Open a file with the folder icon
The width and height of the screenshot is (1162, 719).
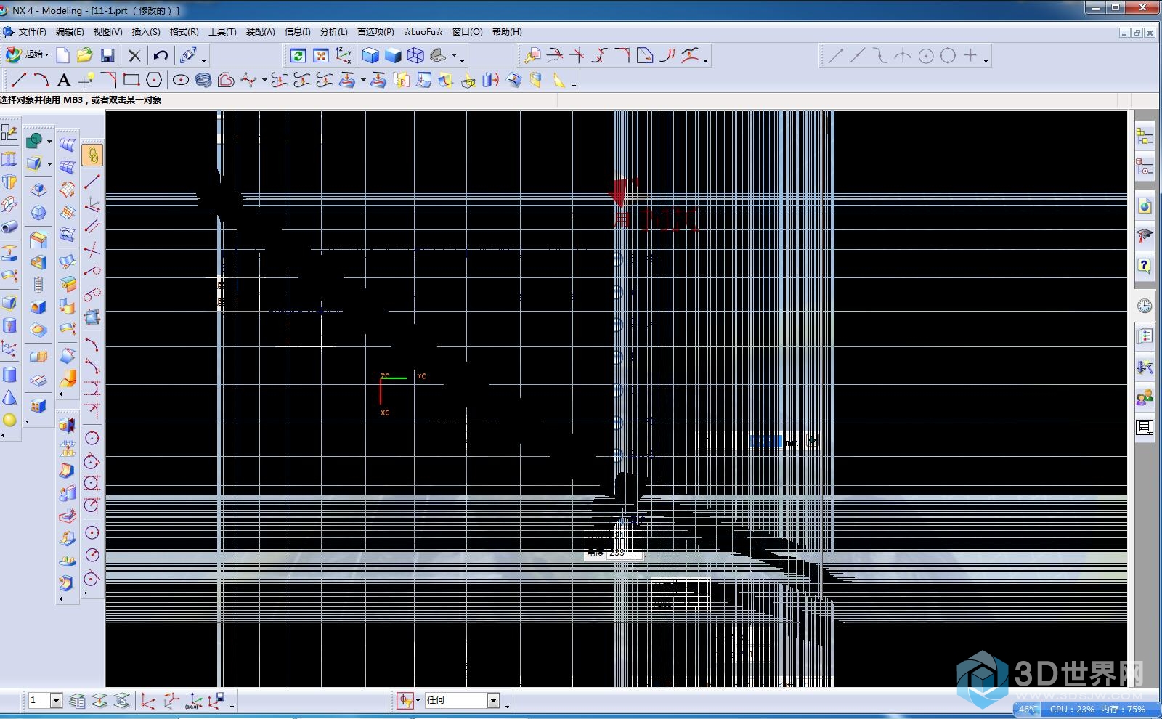(x=85, y=56)
